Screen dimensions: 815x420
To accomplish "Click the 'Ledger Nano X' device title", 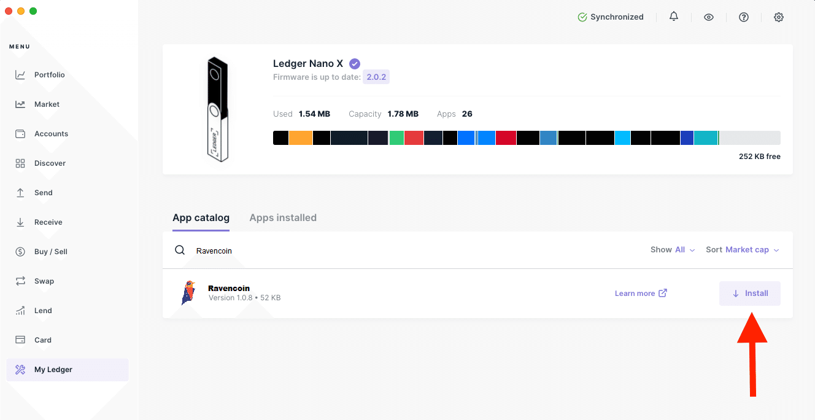I will pos(308,63).
